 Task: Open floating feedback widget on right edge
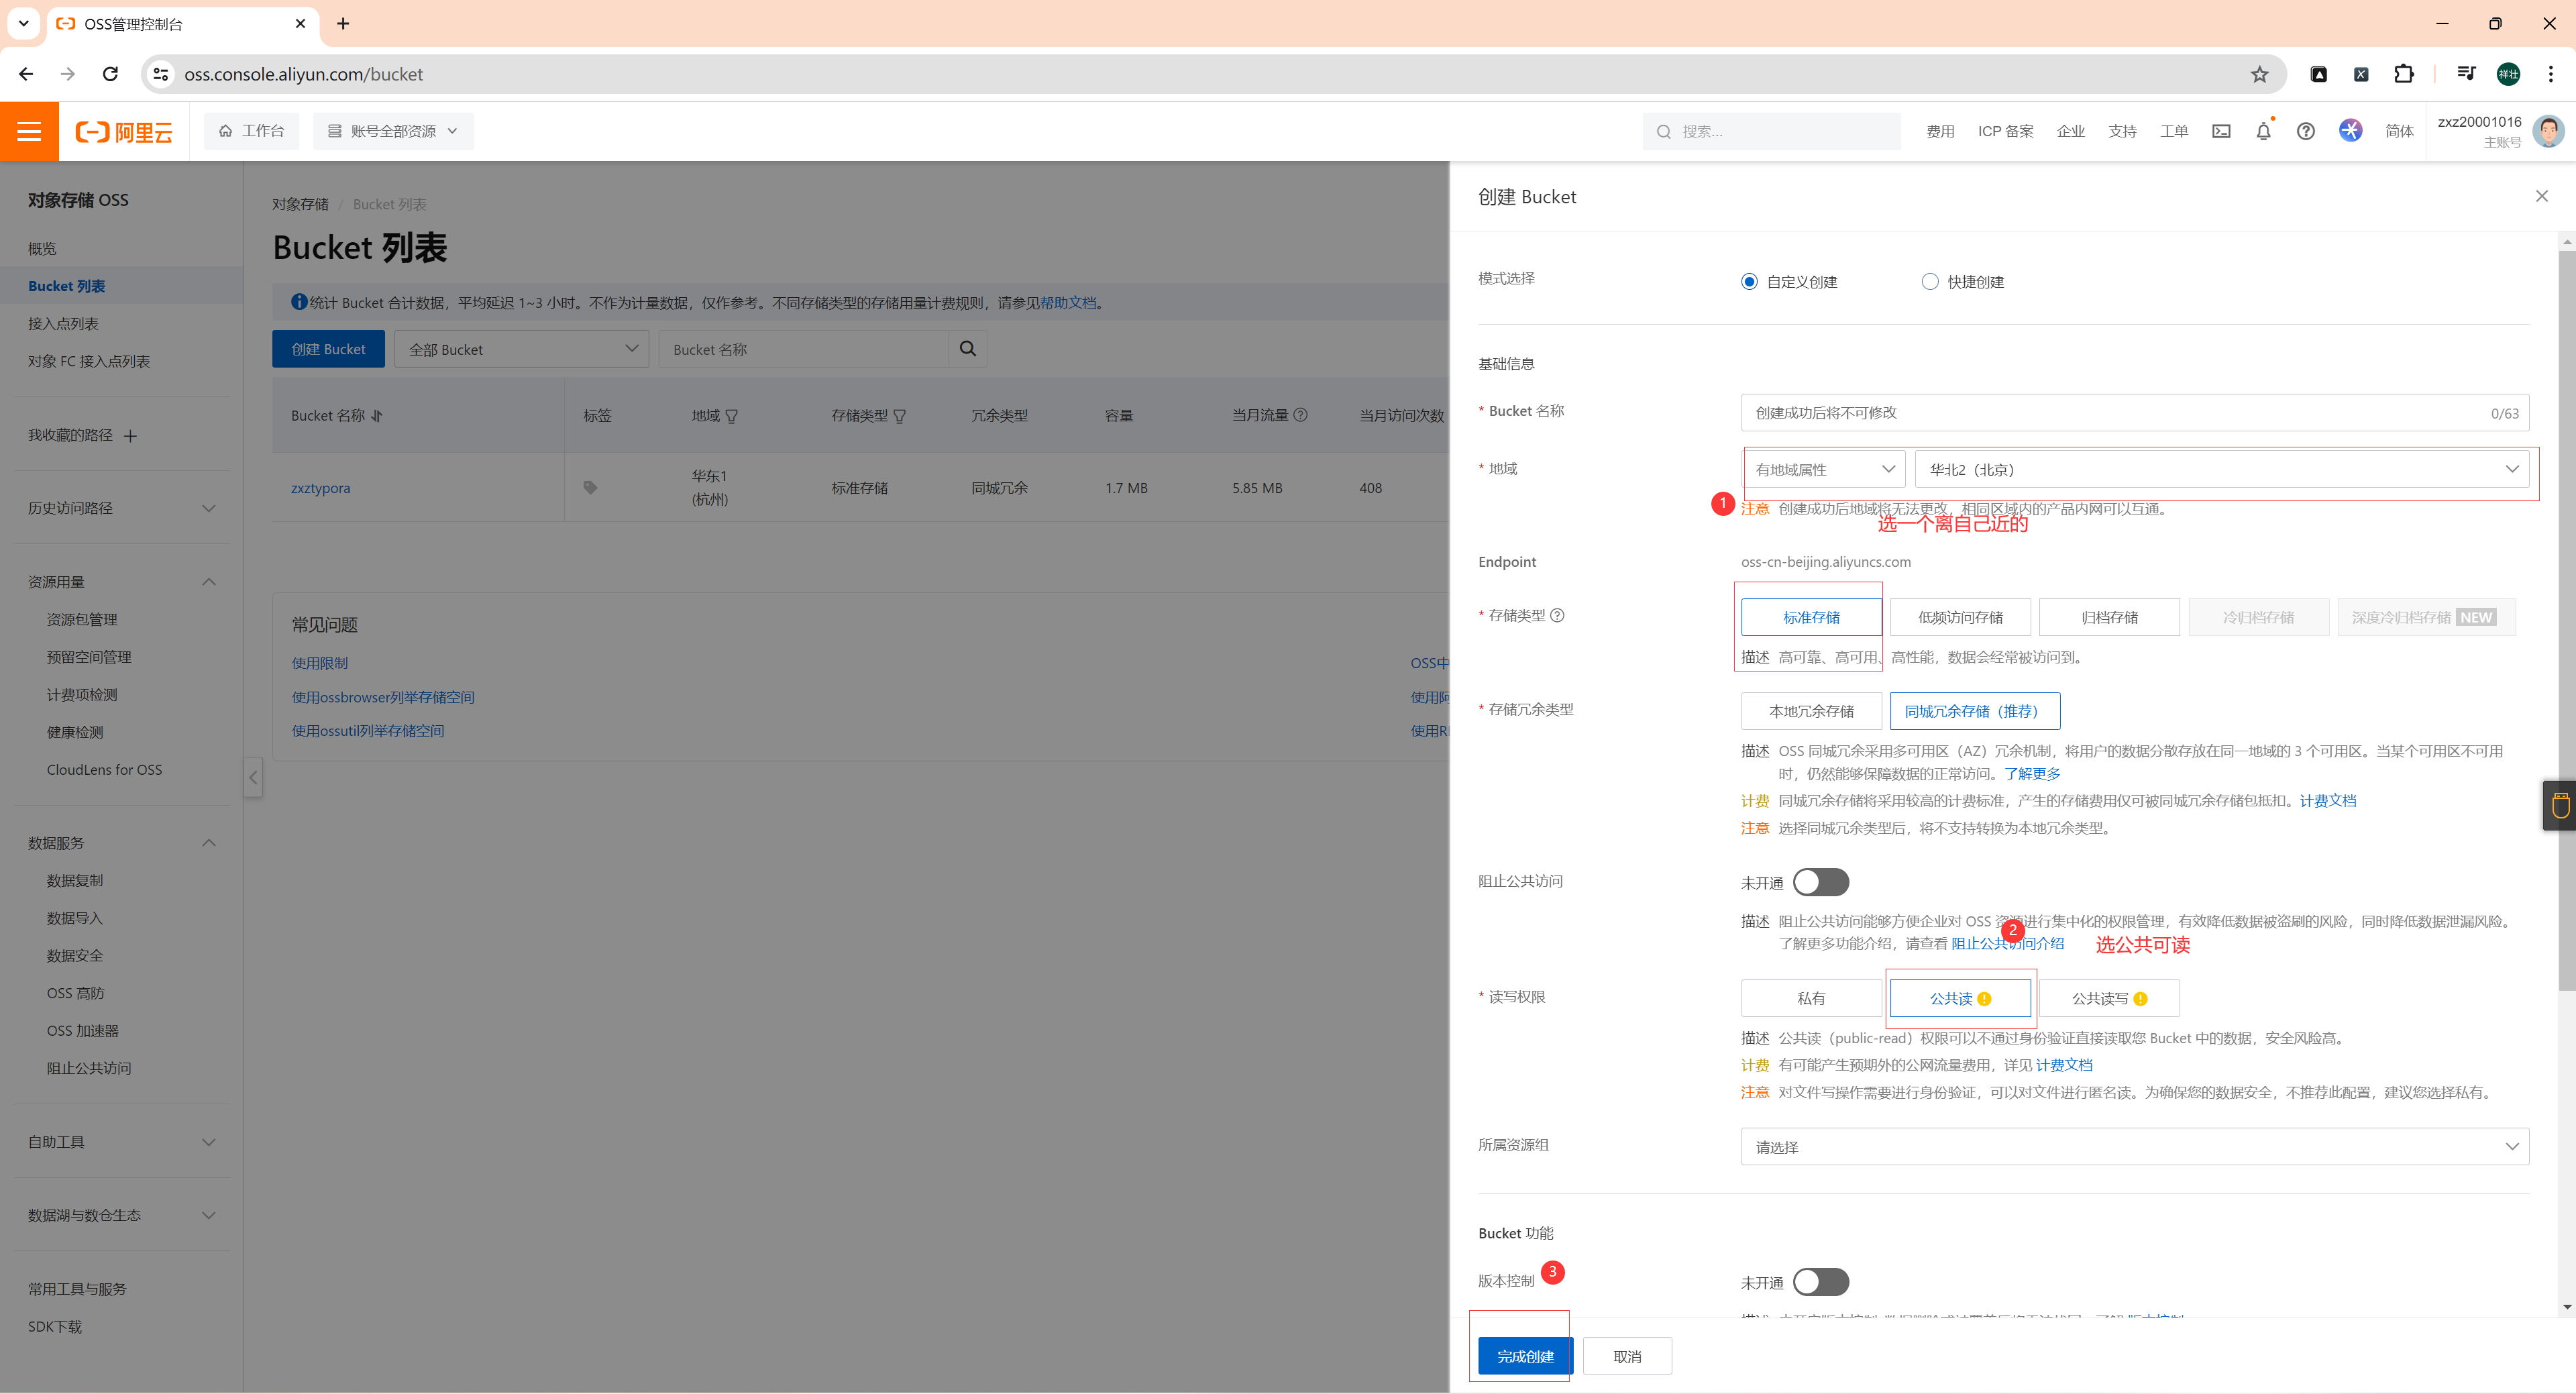tap(2560, 805)
